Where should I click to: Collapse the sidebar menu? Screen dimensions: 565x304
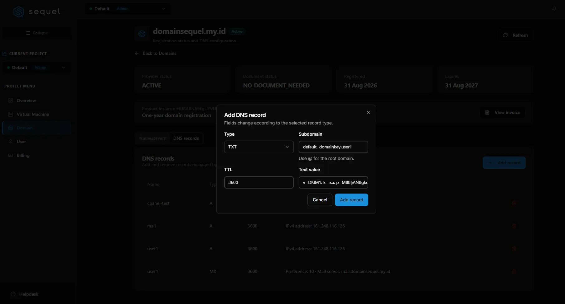[x=37, y=33]
